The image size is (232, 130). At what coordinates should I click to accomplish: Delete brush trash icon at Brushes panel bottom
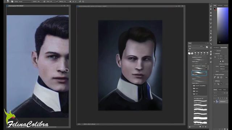tap(206, 127)
